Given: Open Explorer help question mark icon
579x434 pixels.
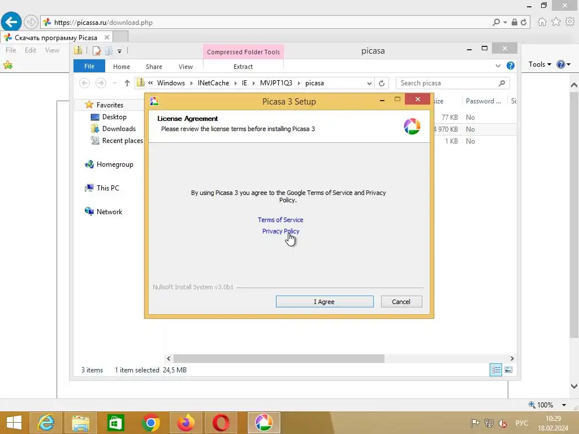Looking at the screenshot, I should 511,66.
